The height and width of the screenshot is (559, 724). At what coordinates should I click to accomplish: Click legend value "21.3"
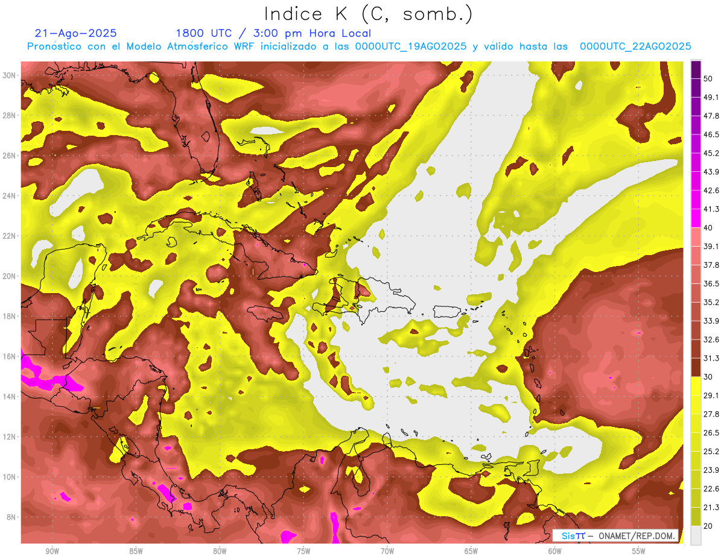point(711,507)
